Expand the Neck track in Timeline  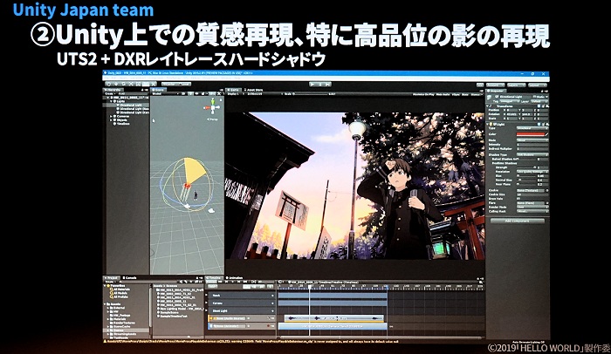click(207, 295)
